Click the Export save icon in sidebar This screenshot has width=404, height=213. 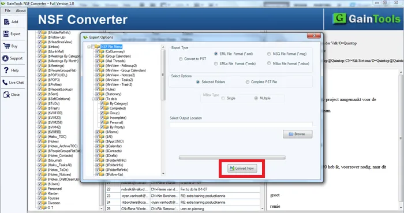pyautogui.click(x=6, y=33)
